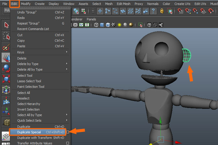218x145 pixels.
Task: Choose Invert Selection from Edit menu
Action: (x=28, y=109)
